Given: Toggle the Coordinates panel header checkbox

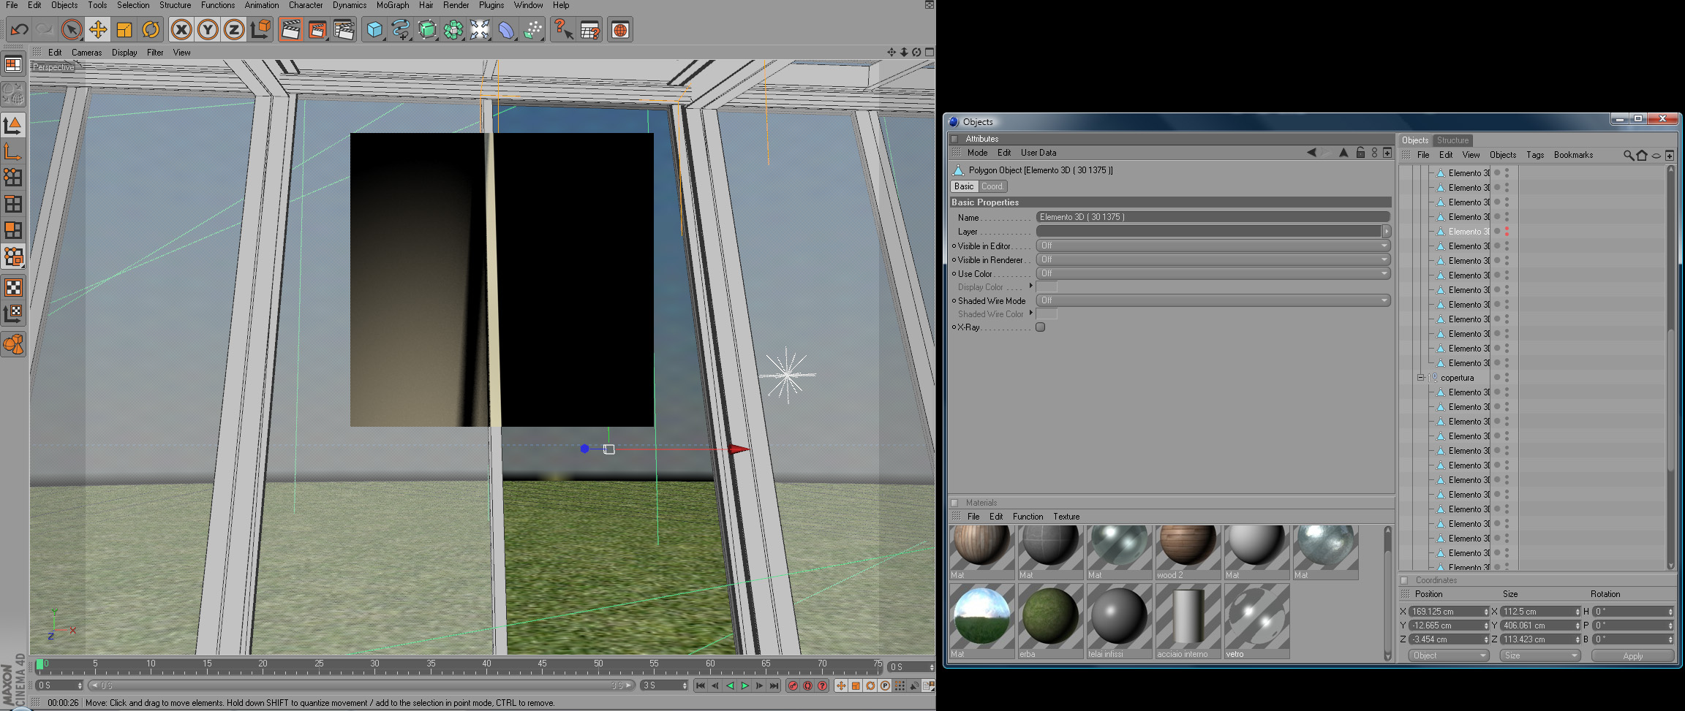Looking at the screenshot, I should 1404,580.
